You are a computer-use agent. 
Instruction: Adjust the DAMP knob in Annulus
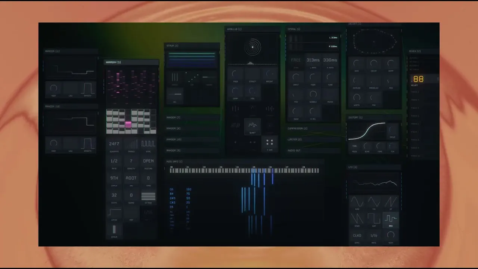click(235, 92)
